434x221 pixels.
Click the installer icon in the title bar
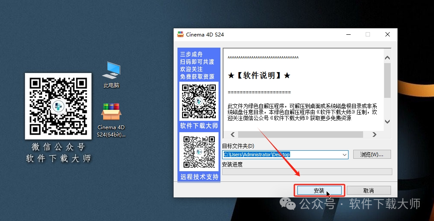pyautogui.click(x=180, y=34)
